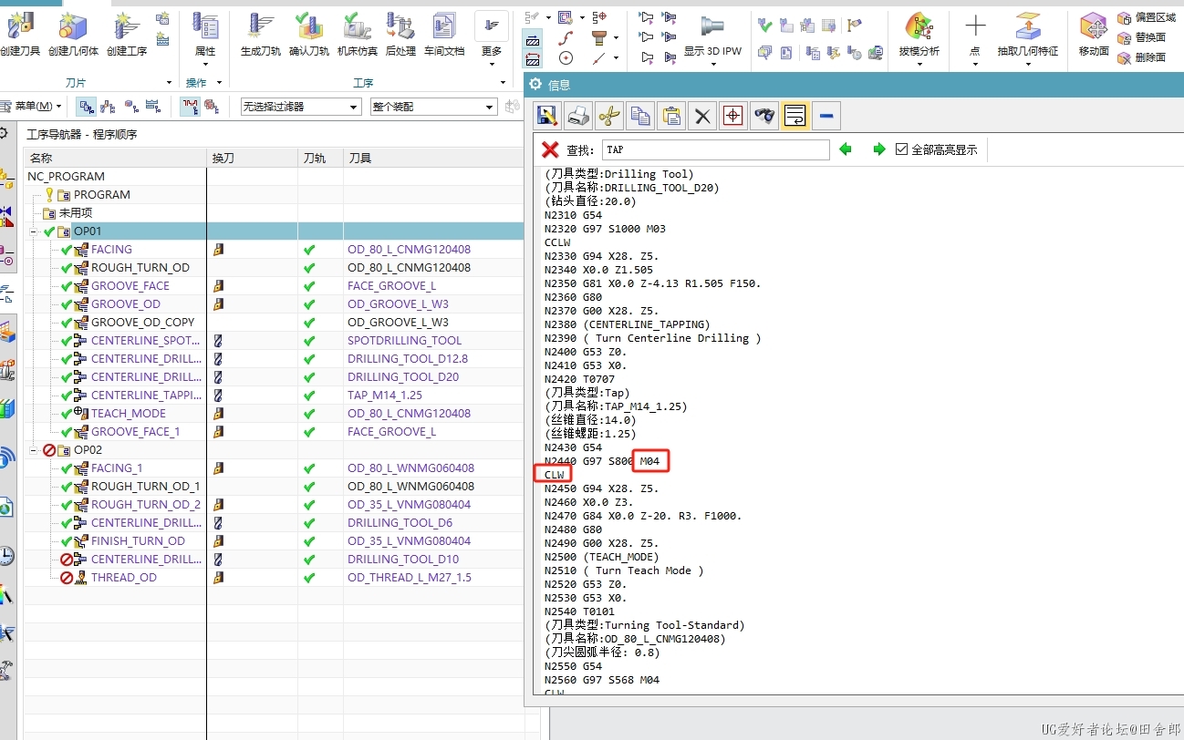Select the CENTERLINE_TAPPI operation
This screenshot has height=740, width=1184.
coord(147,395)
